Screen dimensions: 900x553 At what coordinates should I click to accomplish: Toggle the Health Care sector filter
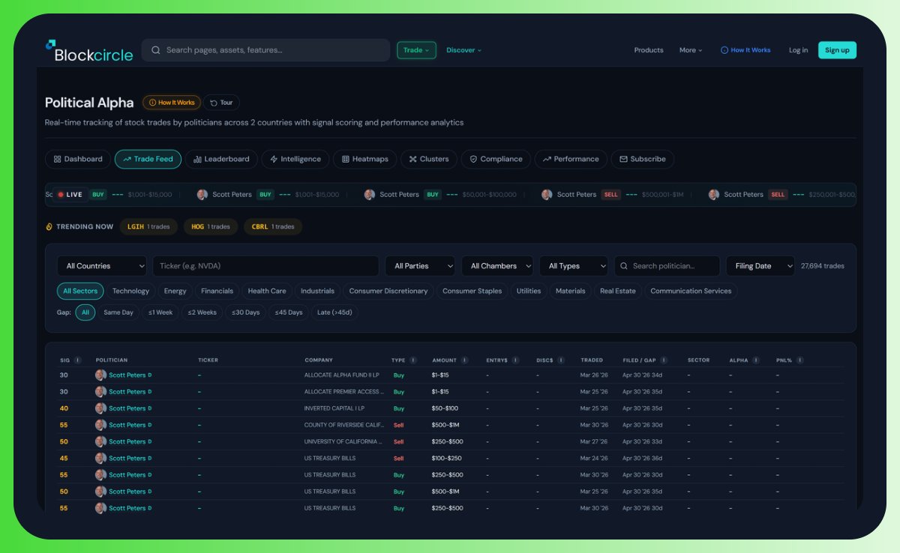(267, 291)
